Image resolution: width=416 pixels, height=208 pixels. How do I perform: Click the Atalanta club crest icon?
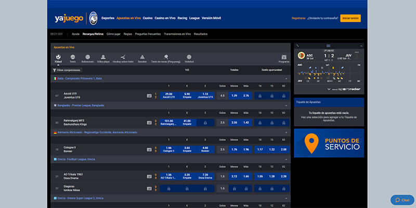(x=93, y=18)
